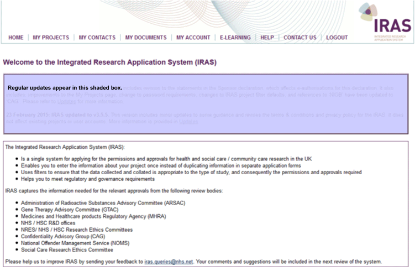Click HELP in the top navigation
Image resolution: width=415 pixels, height=271 pixels.
[267, 38]
